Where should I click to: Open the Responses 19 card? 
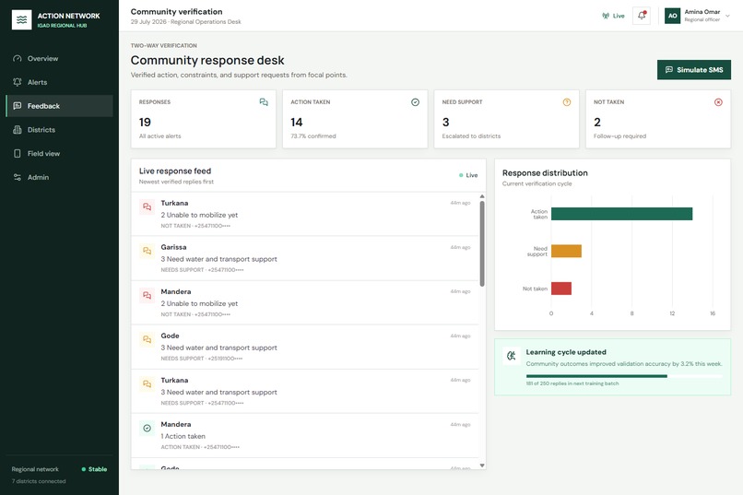204,119
